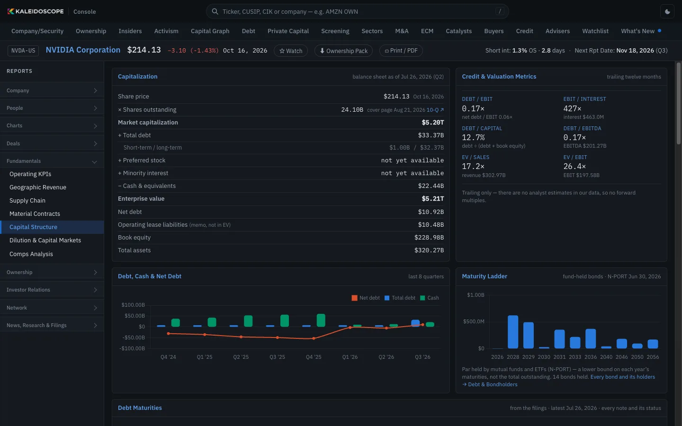Click Cash legend swatch
The image size is (682, 426).
coord(422,298)
